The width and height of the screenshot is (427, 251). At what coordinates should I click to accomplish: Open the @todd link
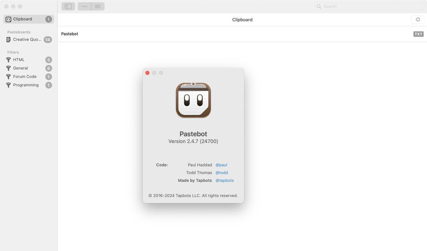222,173
